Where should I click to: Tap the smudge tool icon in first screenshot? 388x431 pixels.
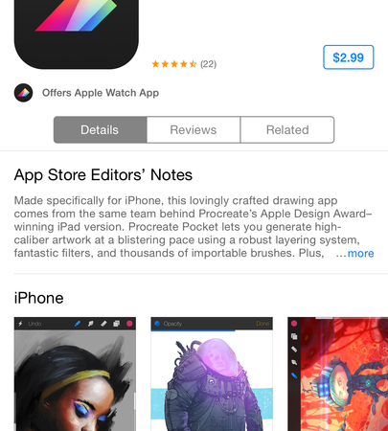pos(91,324)
